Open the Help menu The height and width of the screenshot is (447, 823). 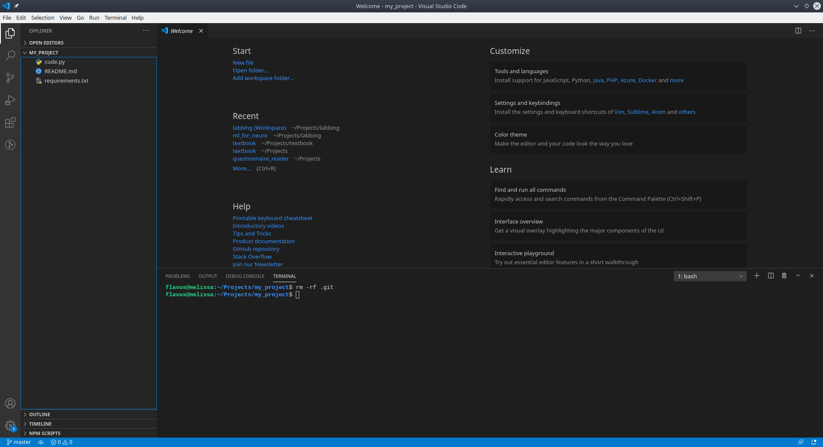(x=138, y=18)
